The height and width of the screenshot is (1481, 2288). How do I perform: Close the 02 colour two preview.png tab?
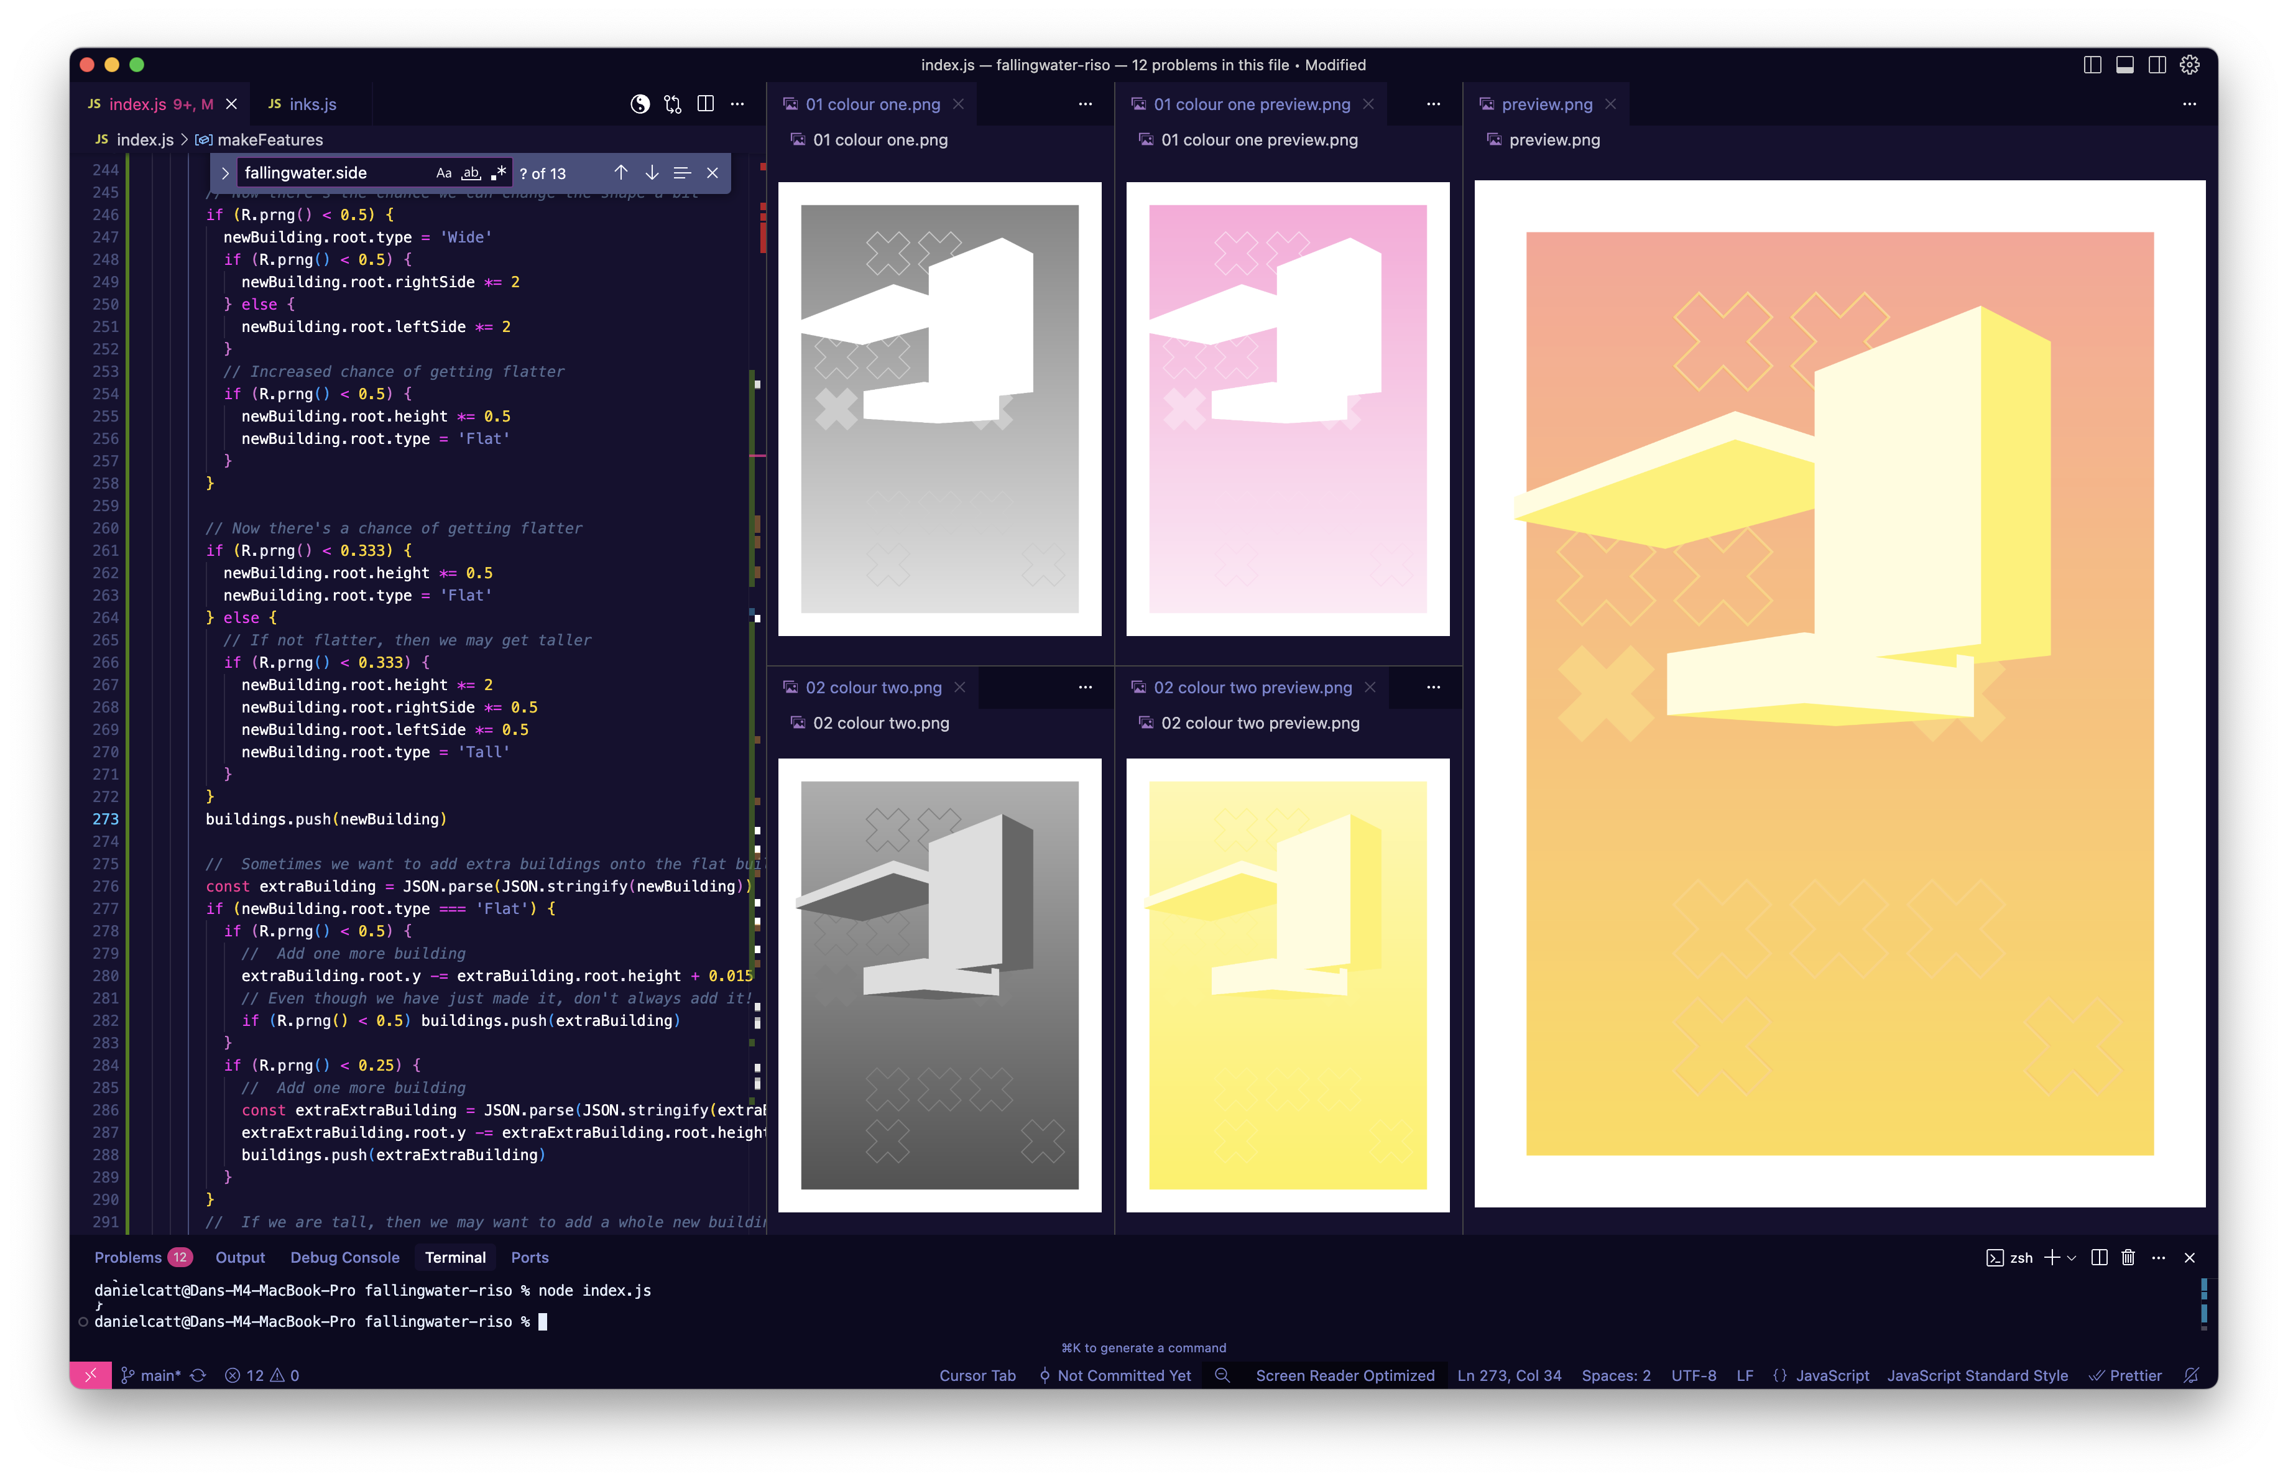[x=1370, y=687]
